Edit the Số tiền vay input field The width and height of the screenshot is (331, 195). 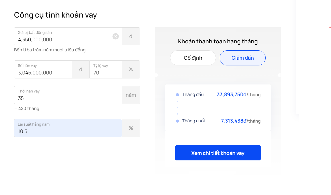43,69
